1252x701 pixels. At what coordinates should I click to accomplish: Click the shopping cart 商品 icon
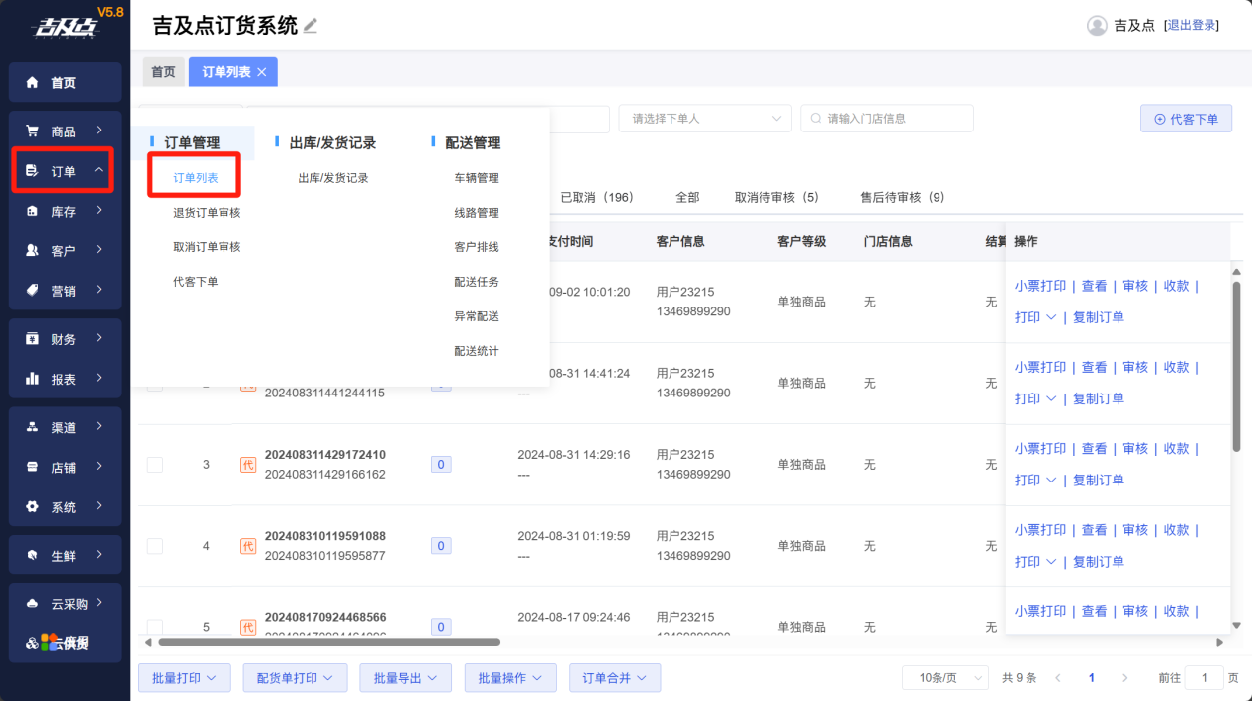pos(33,131)
